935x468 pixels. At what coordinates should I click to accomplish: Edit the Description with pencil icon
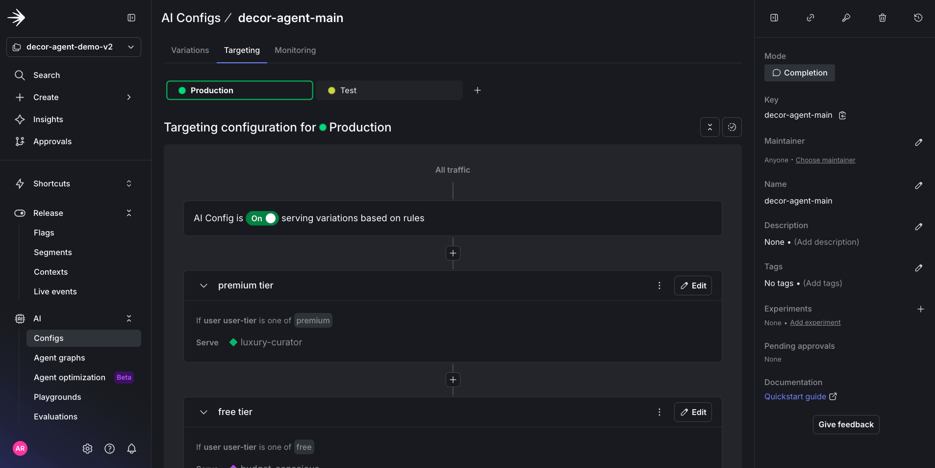(x=919, y=227)
